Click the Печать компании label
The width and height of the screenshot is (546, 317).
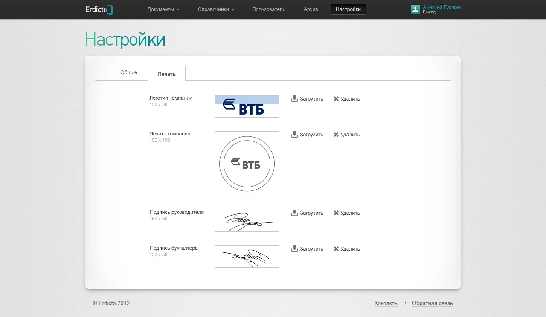pos(170,134)
